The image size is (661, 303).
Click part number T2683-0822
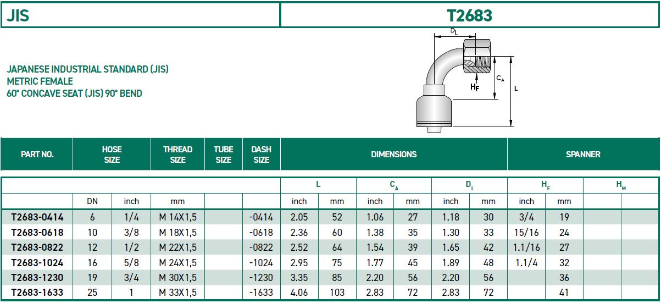[37, 247]
